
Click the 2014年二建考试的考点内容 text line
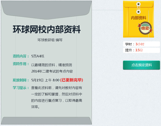tap(52, 71)
